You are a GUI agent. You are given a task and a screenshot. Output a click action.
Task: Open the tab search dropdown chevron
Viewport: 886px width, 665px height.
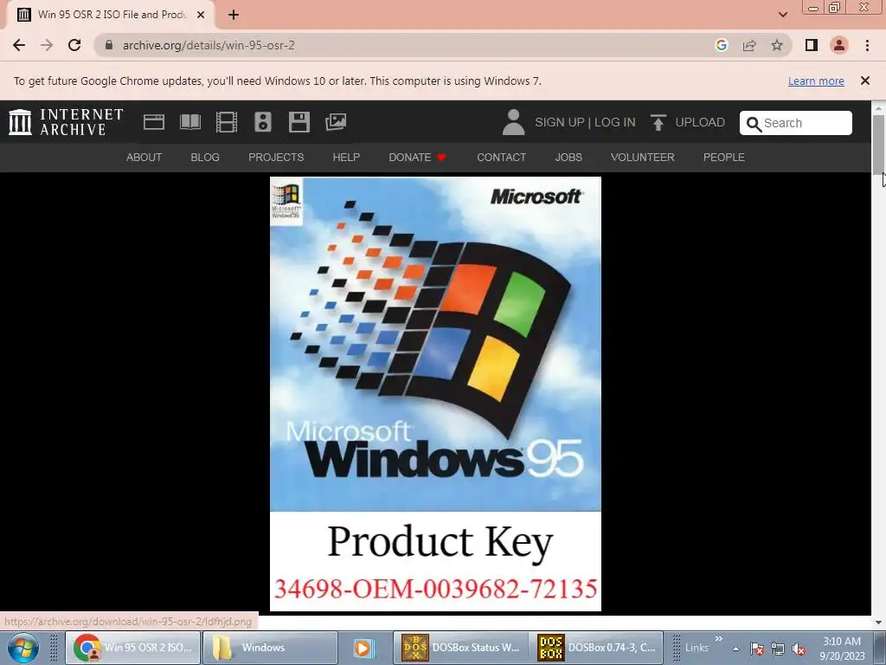click(783, 15)
